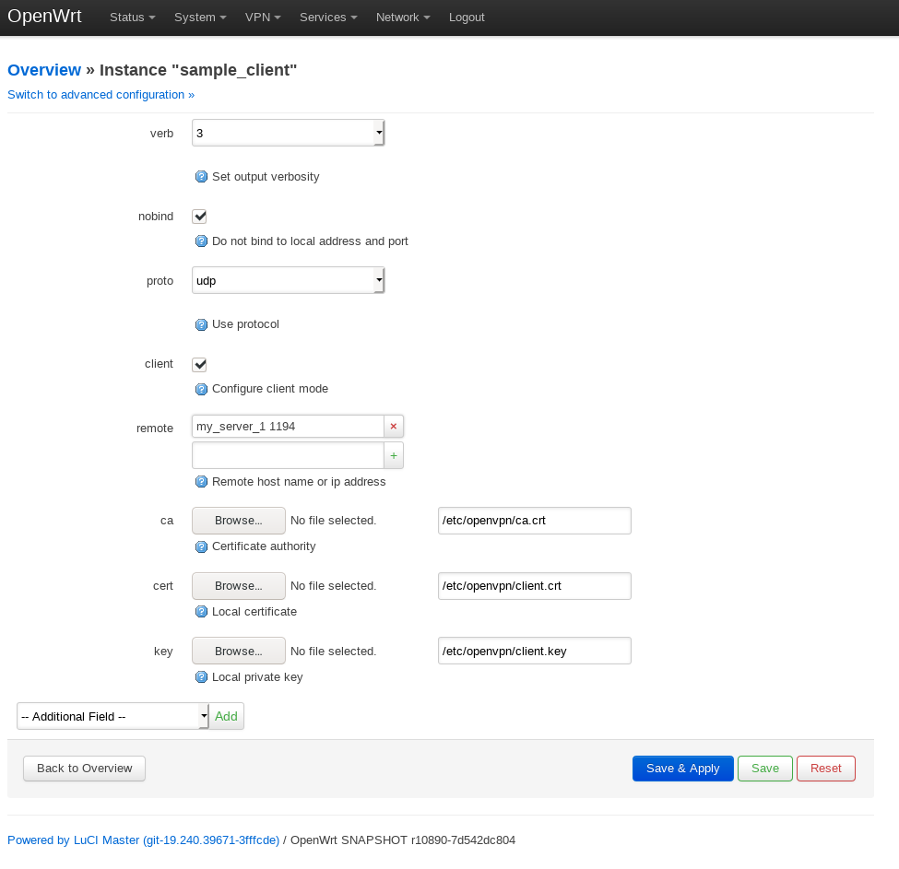The image size is (899, 869).
Task: Click help icon next to 'Use protocol'
Action: [201, 324]
